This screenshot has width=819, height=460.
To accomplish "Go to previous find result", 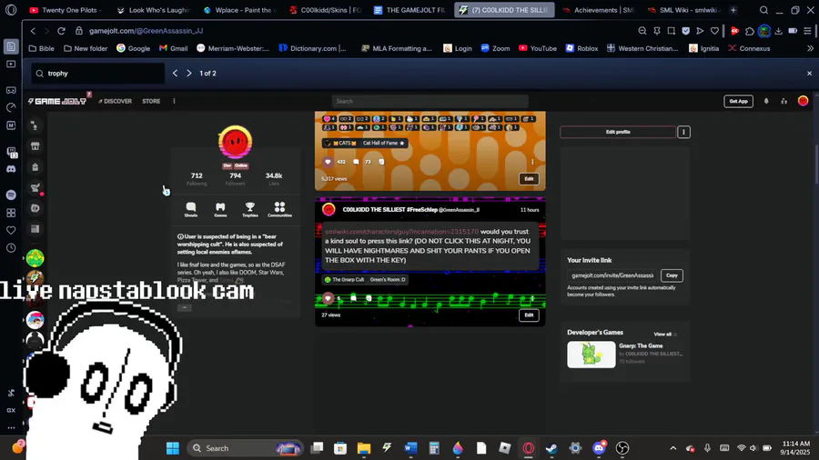I will coord(175,74).
